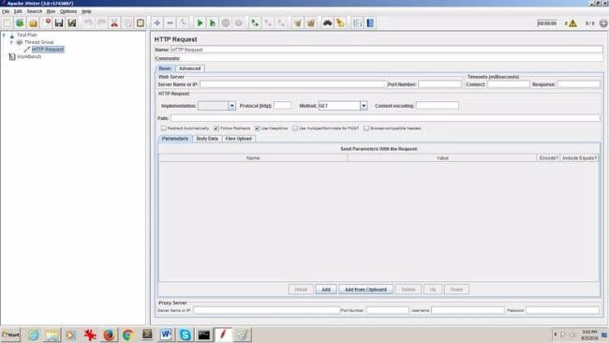Enable Use multipart/form-data for POST checkbox

pyautogui.click(x=295, y=128)
